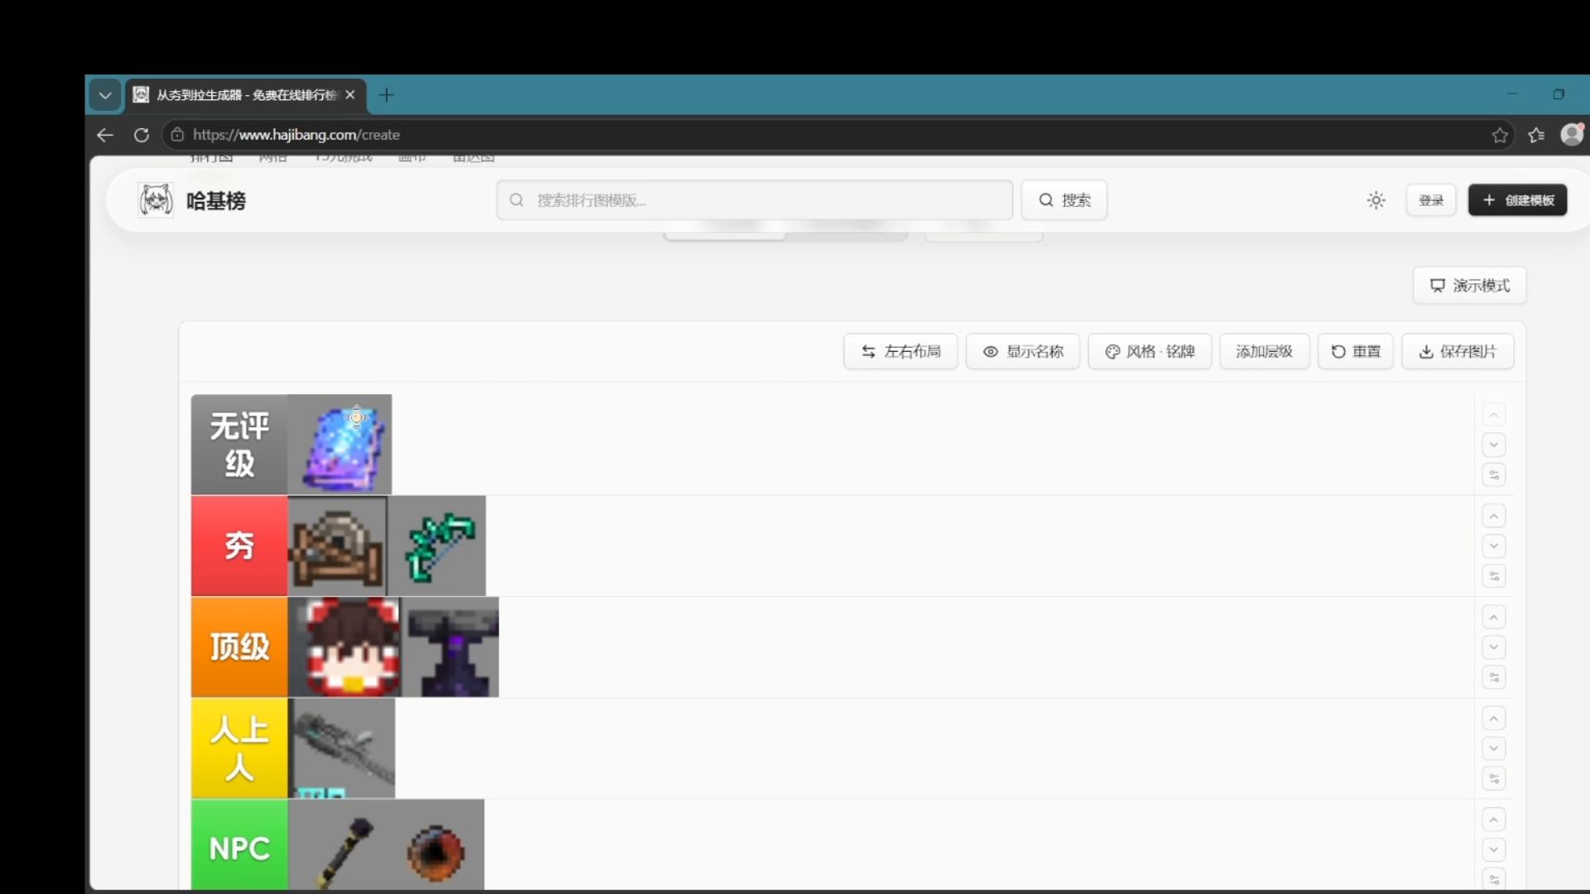The height and width of the screenshot is (894, 1590).
Task: Click the 重置 reset button
Action: 1356,352
